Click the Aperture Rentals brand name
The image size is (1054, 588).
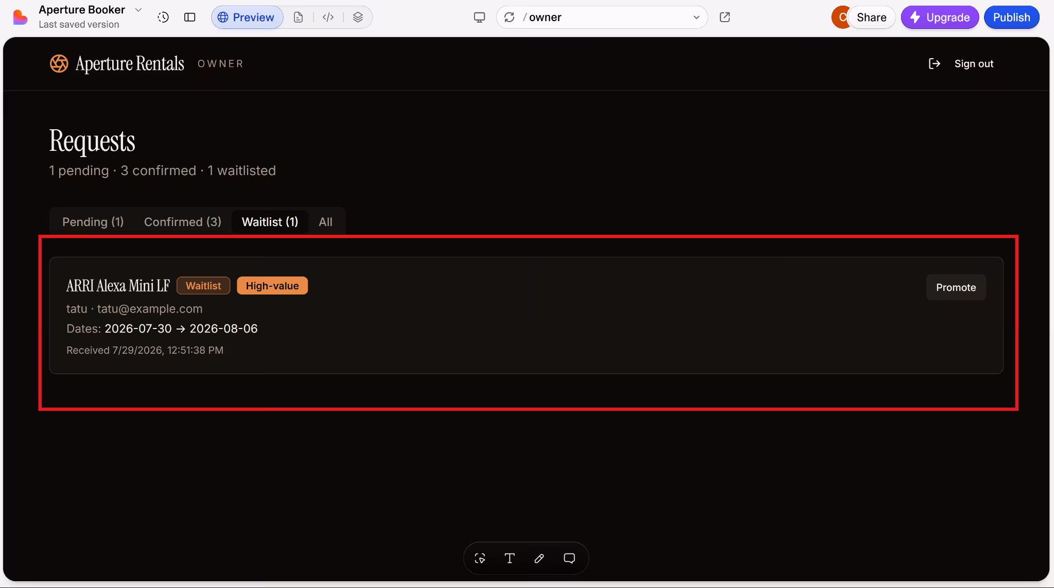(x=130, y=64)
